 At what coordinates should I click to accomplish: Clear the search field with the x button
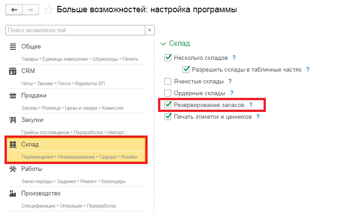click(x=150, y=30)
